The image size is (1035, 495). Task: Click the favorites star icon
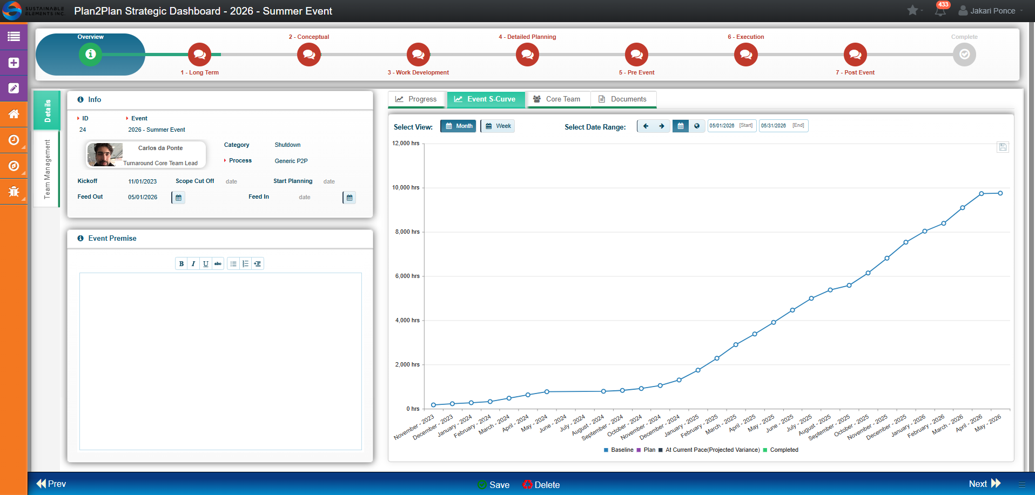pos(912,10)
